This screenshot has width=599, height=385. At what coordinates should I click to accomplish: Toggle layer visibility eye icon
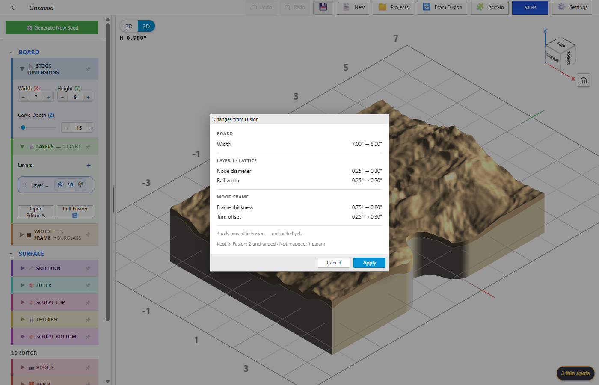coord(60,184)
